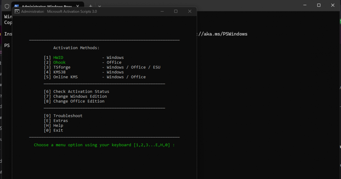
Task: Close the Microsoft Activation Scripts window
Action: coord(190,11)
